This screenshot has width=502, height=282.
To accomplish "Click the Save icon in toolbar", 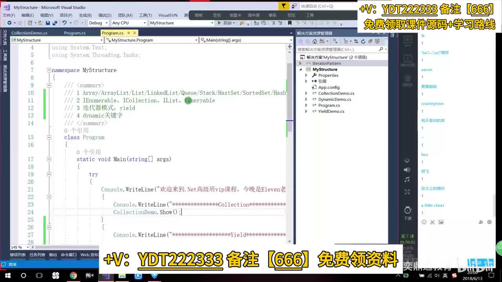I will click(x=49, y=23).
